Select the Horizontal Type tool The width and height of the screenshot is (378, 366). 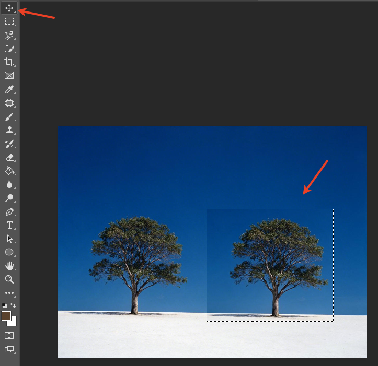9,226
